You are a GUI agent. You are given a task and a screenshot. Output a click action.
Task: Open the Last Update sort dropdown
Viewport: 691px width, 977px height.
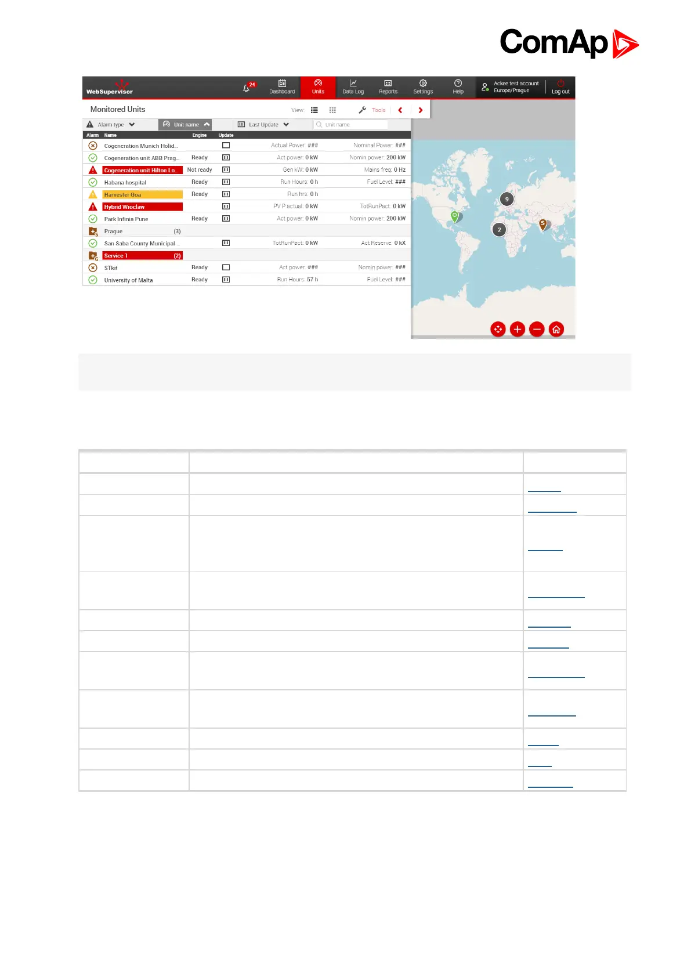[x=263, y=125]
